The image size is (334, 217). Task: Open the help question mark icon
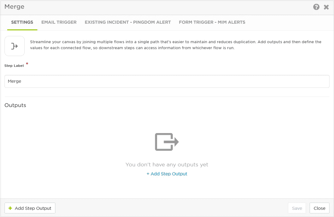coord(316,7)
